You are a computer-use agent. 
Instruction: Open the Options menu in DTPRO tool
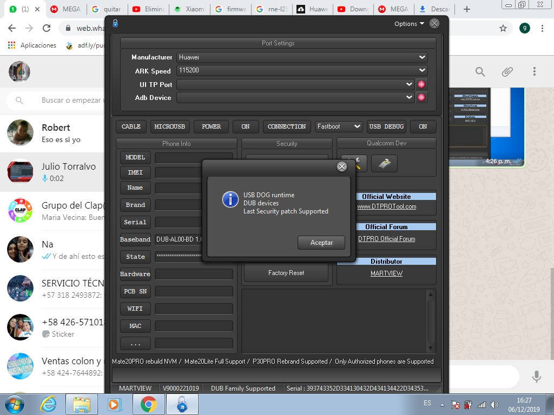[x=409, y=24]
